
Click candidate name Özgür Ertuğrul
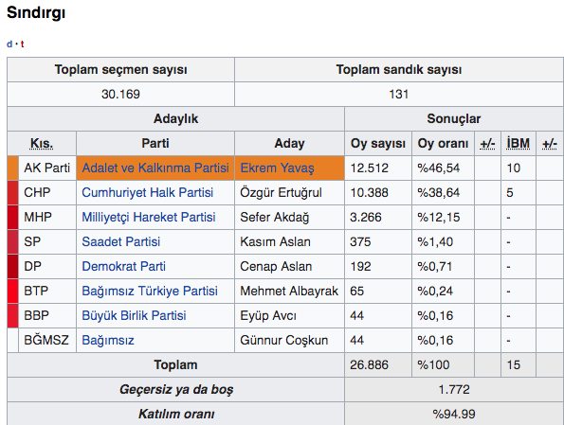coord(281,192)
